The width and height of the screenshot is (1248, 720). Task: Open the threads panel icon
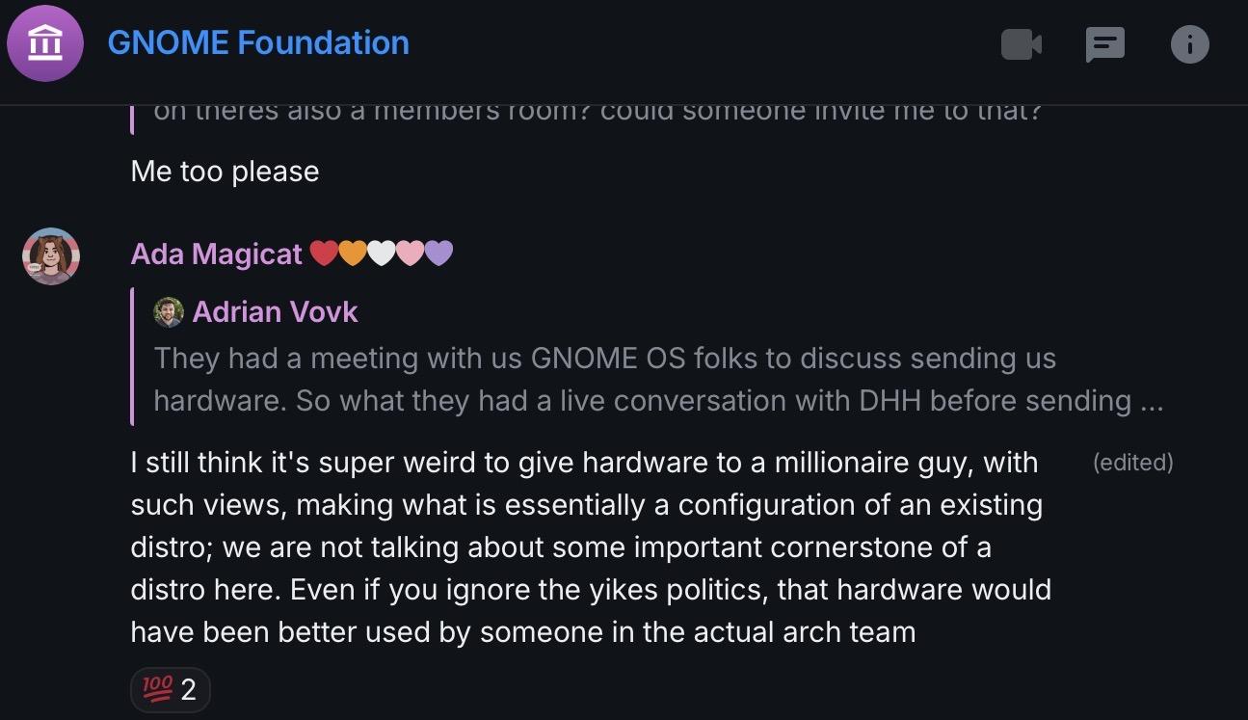point(1105,44)
